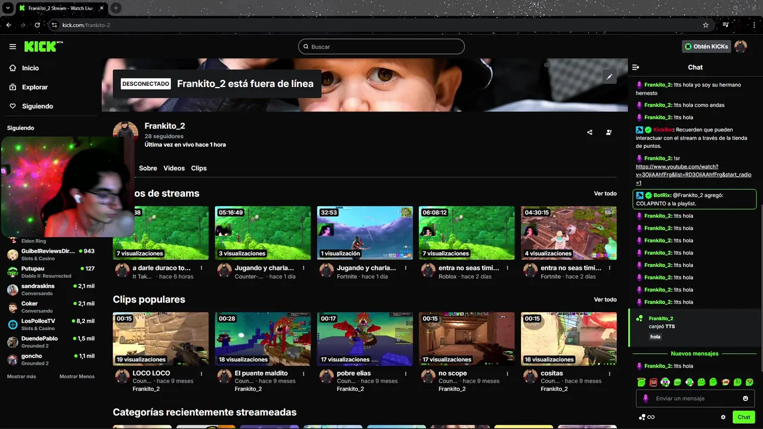The height and width of the screenshot is (429, 763).
Task: Open Putupau channel in sidebar
Action: pyautogui.click(x=51, y=272)
